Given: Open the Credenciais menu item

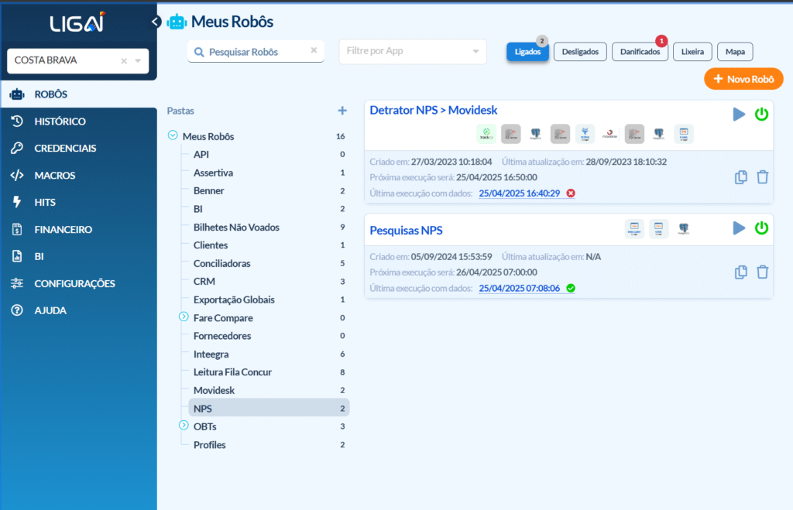Looking at the screenshot, I should 65,149.
